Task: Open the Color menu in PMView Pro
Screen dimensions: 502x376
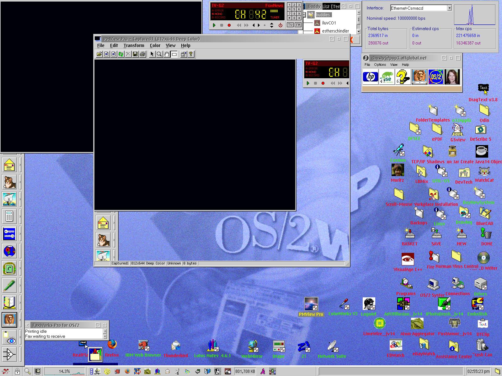Action: (x=155, y=45)
